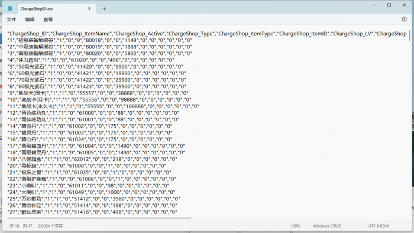414x233 pixels.
Task: Click row 3 高级装备解绑符
Action: pyautogui.click(x=99, y=54)
